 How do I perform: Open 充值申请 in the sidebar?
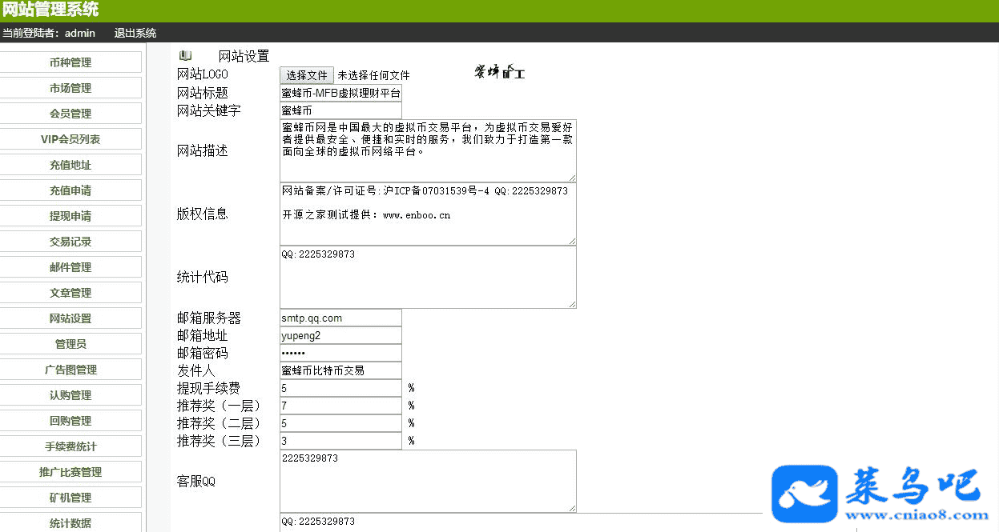click(70, 190)
